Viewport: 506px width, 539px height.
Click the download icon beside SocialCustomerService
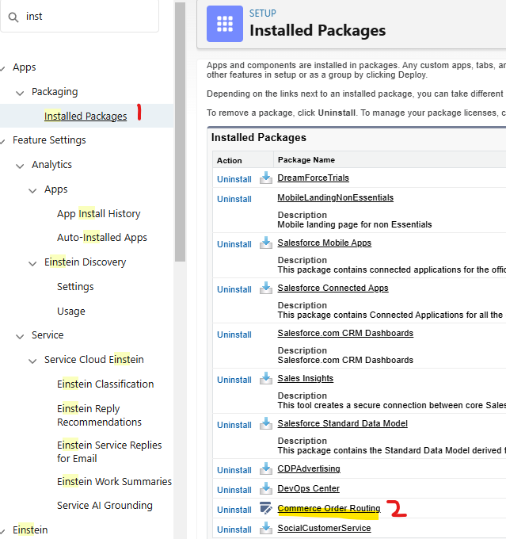[265, 529]
